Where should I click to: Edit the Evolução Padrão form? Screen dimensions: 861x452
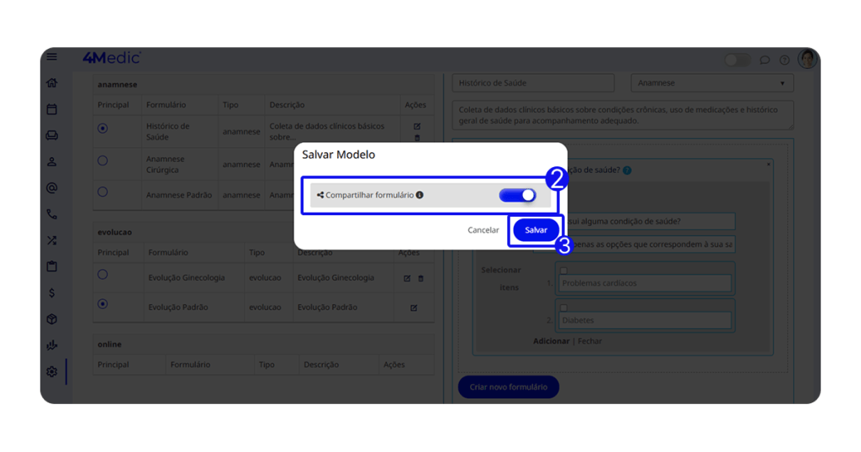click(414, 308)
